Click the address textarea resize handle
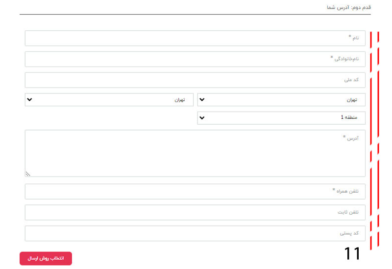The image size is (392, 269). [27, 173]
